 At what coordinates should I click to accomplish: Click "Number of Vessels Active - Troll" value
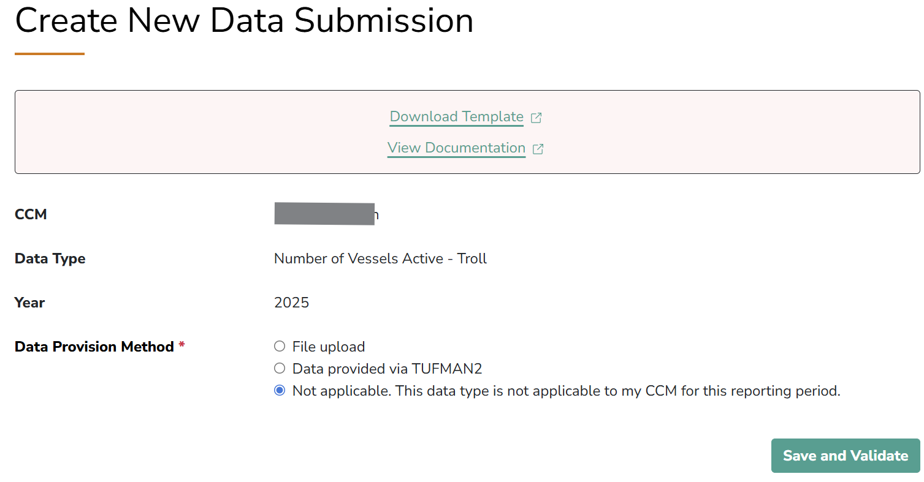(x=380, y=258)
